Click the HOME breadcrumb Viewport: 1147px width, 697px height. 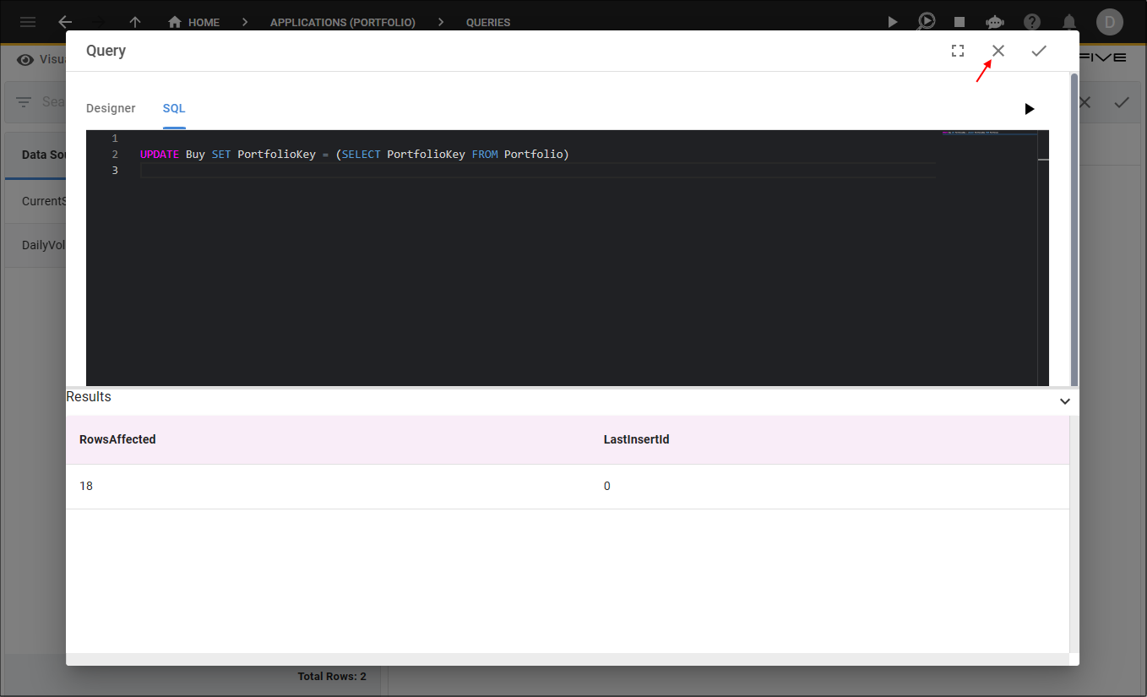194,22
